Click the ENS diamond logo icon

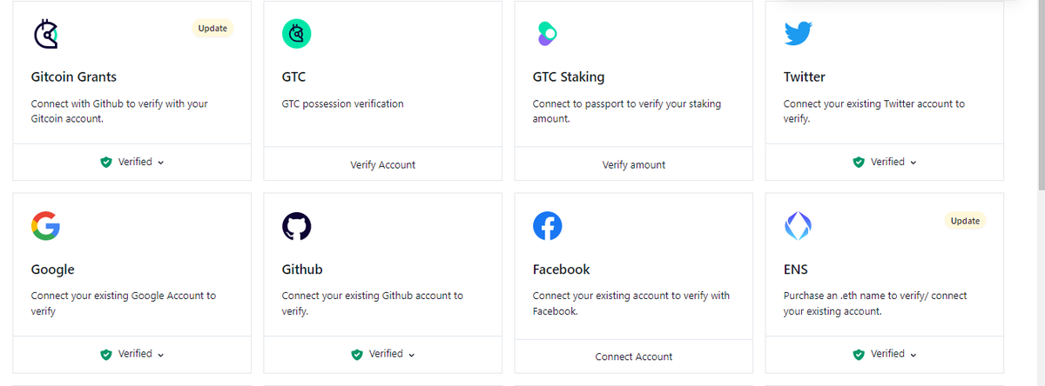tap(798, 227)
